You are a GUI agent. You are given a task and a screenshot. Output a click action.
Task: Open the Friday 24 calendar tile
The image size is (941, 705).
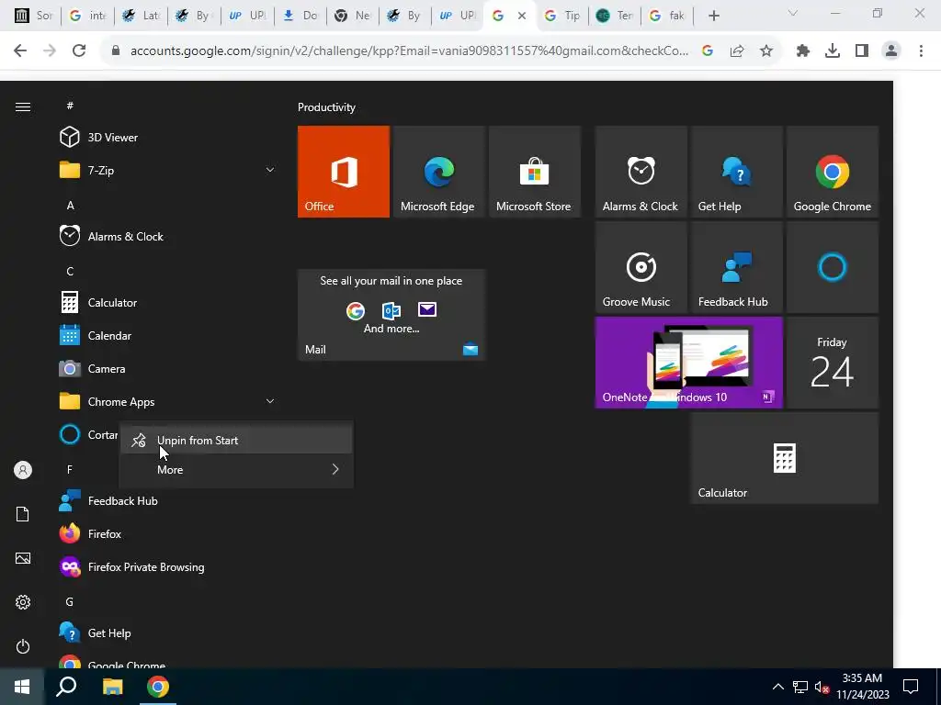tap(833, 363)
